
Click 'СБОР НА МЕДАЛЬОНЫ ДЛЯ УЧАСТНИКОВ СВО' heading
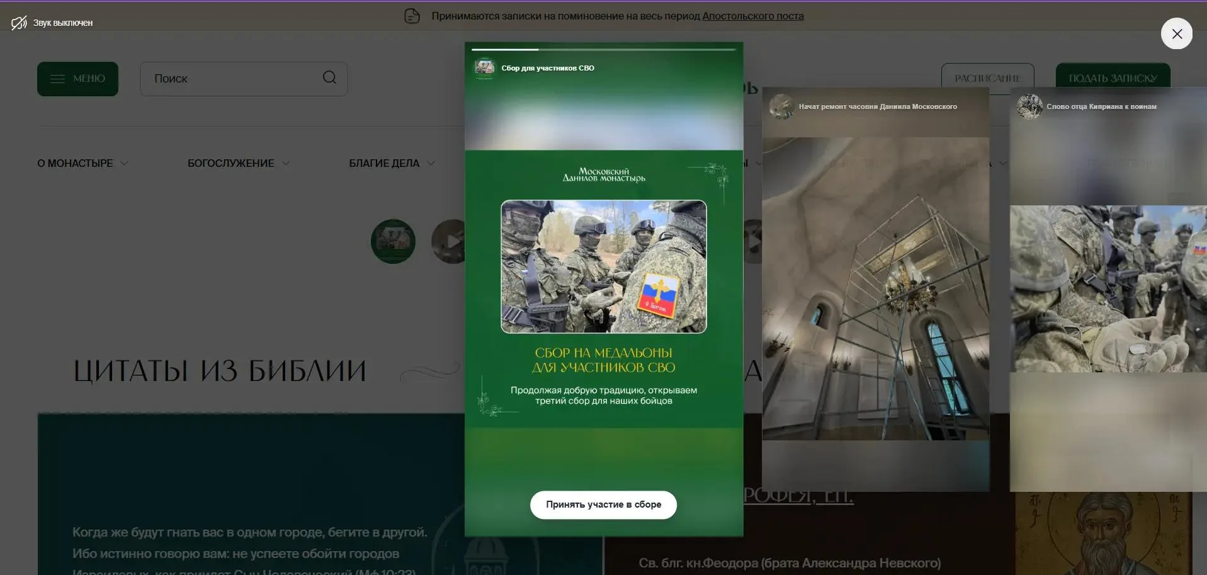point(603,360)
